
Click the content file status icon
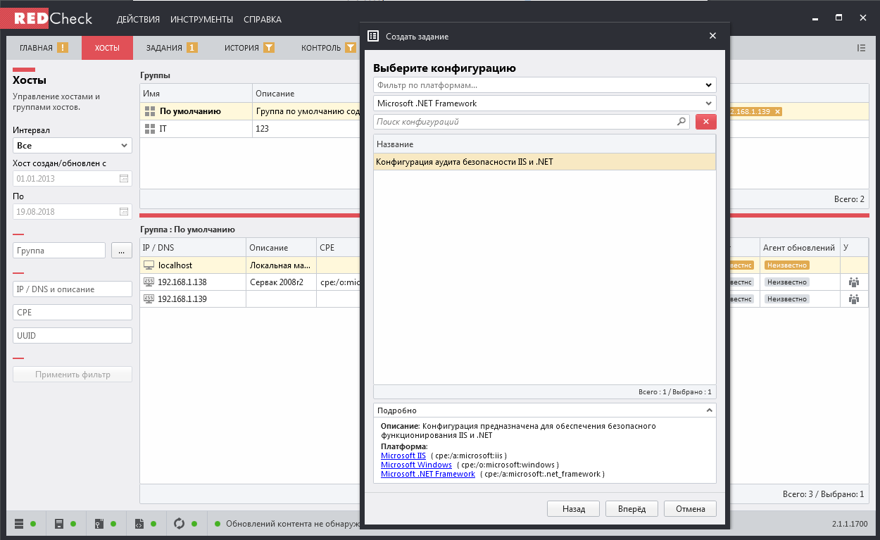click(139, 523)
